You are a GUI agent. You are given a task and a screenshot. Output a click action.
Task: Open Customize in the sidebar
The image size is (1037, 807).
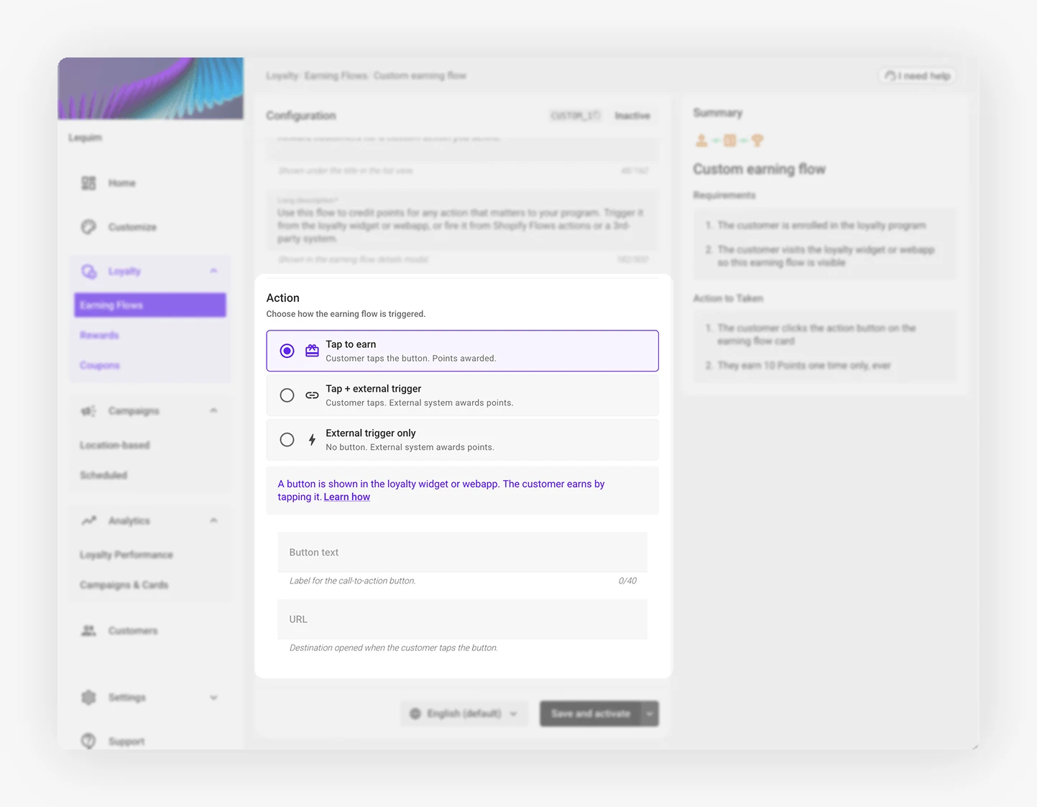[132, 227]
